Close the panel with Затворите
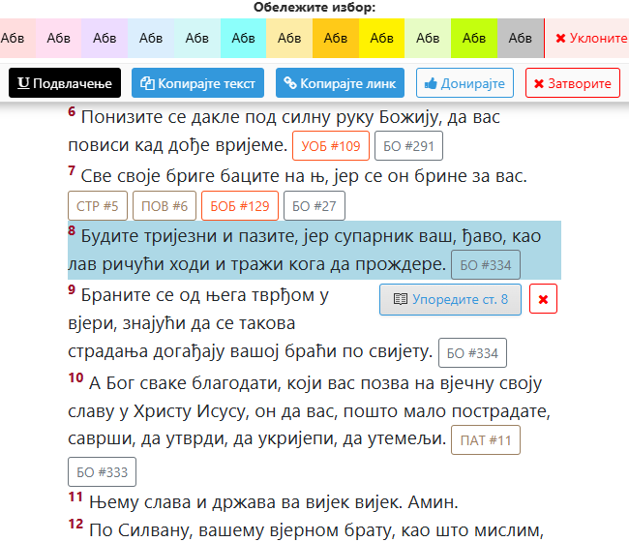The width and height of the screenshot is (629, 542). coord(573,83)
